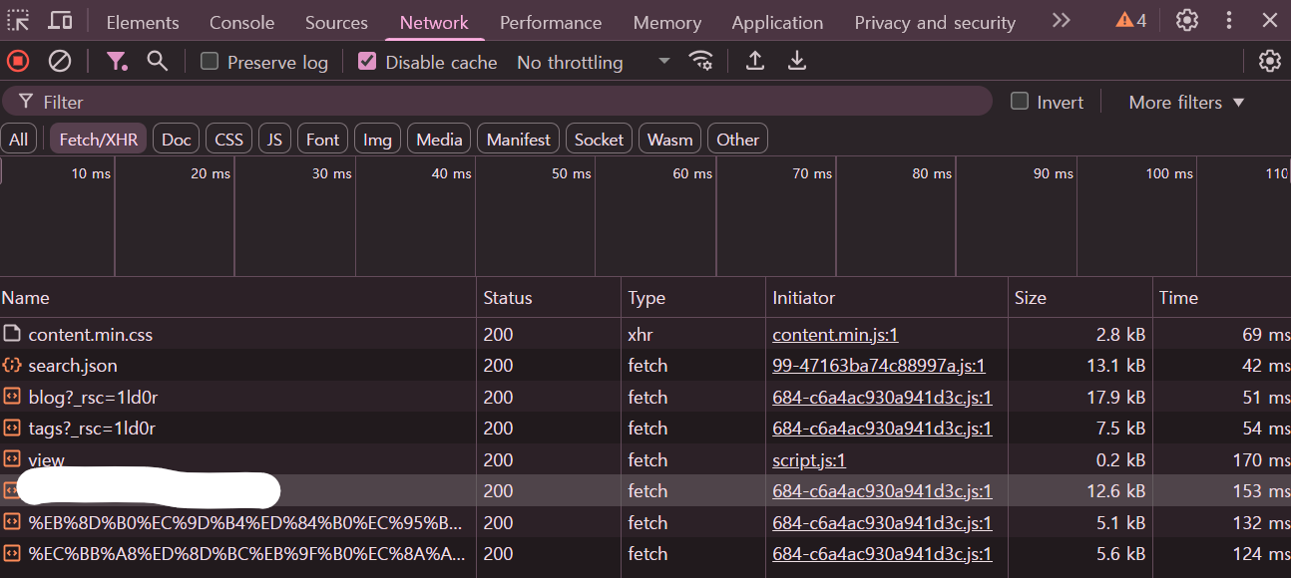This screenshot has height=578, width=1291.
Task: Select the Doc request type filter
Action: point(176,140)
